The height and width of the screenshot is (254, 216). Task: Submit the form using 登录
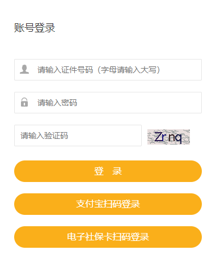point(108,171)
